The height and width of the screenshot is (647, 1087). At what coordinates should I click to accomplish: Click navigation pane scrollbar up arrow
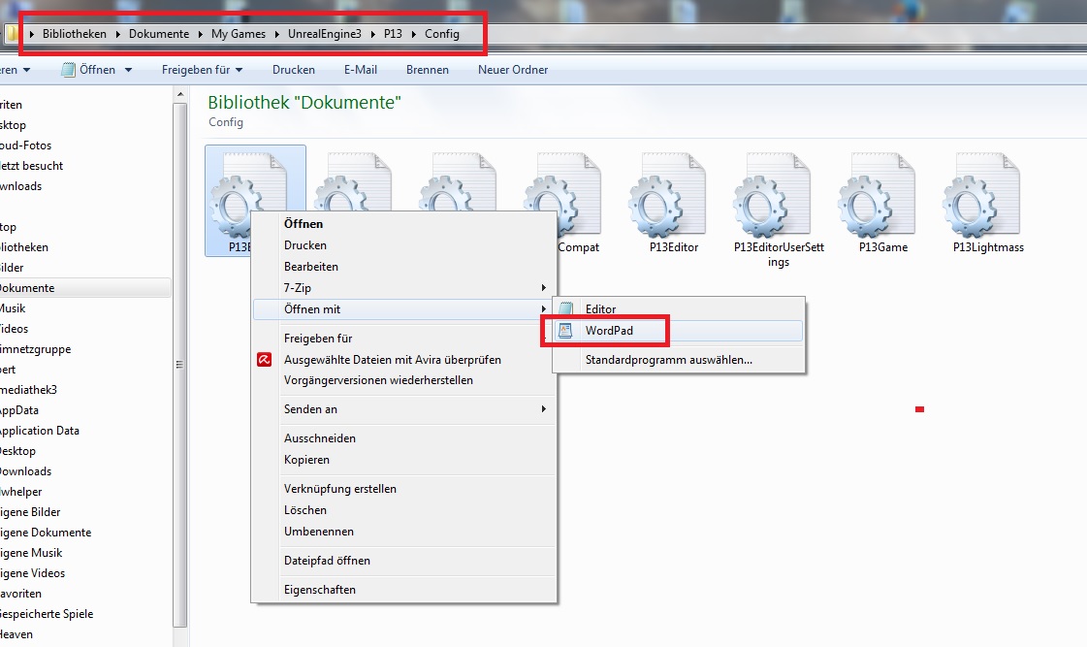[180, 94]
